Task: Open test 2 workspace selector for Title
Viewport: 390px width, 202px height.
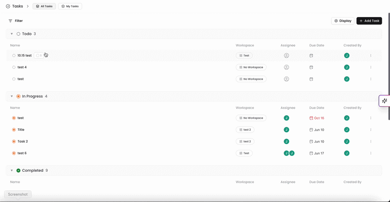Action: (x=245, y=130)
